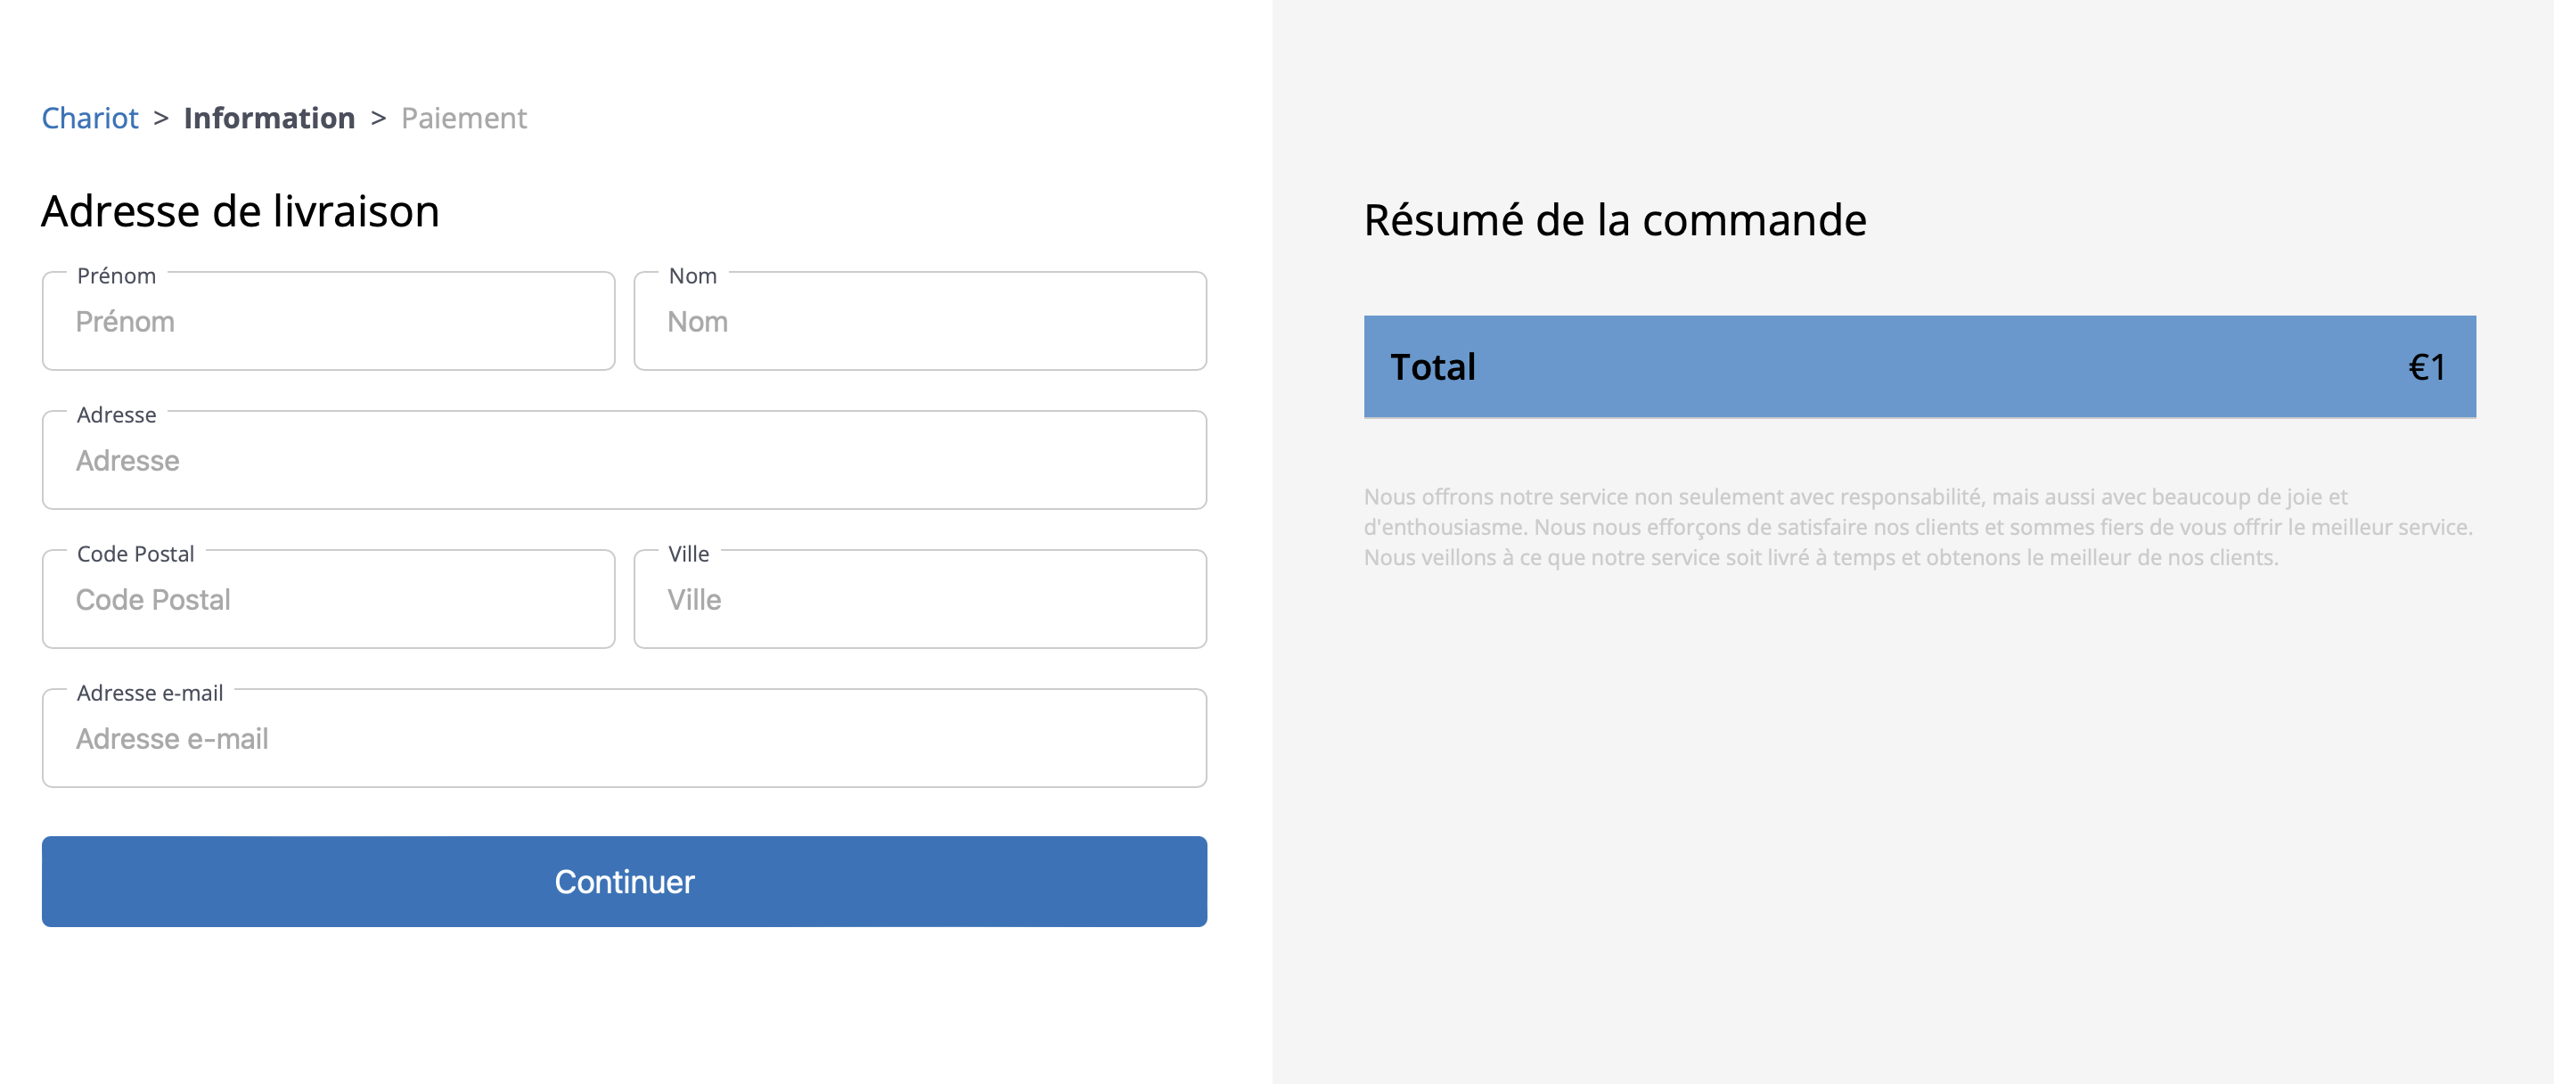This screenshot has height=1084, width=2554.
Task: Click the separator arrow after Chariot
Action: coord(160,118)
